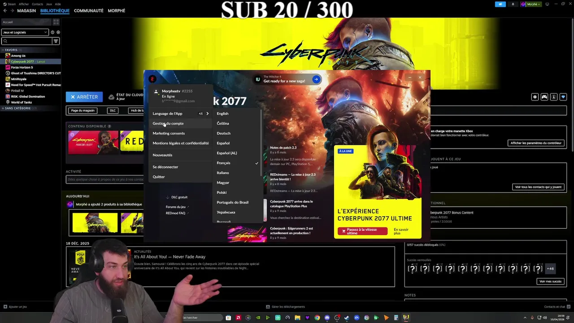Viewport: 574px width, 323px height.
Task: Select Forza Horizon 5 in library
Action: click(x=22, y=67)
